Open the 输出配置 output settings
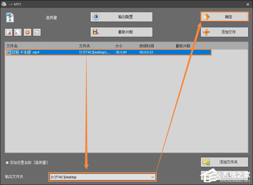The height and width of the screenshot is (185, 253). [121, 17]
